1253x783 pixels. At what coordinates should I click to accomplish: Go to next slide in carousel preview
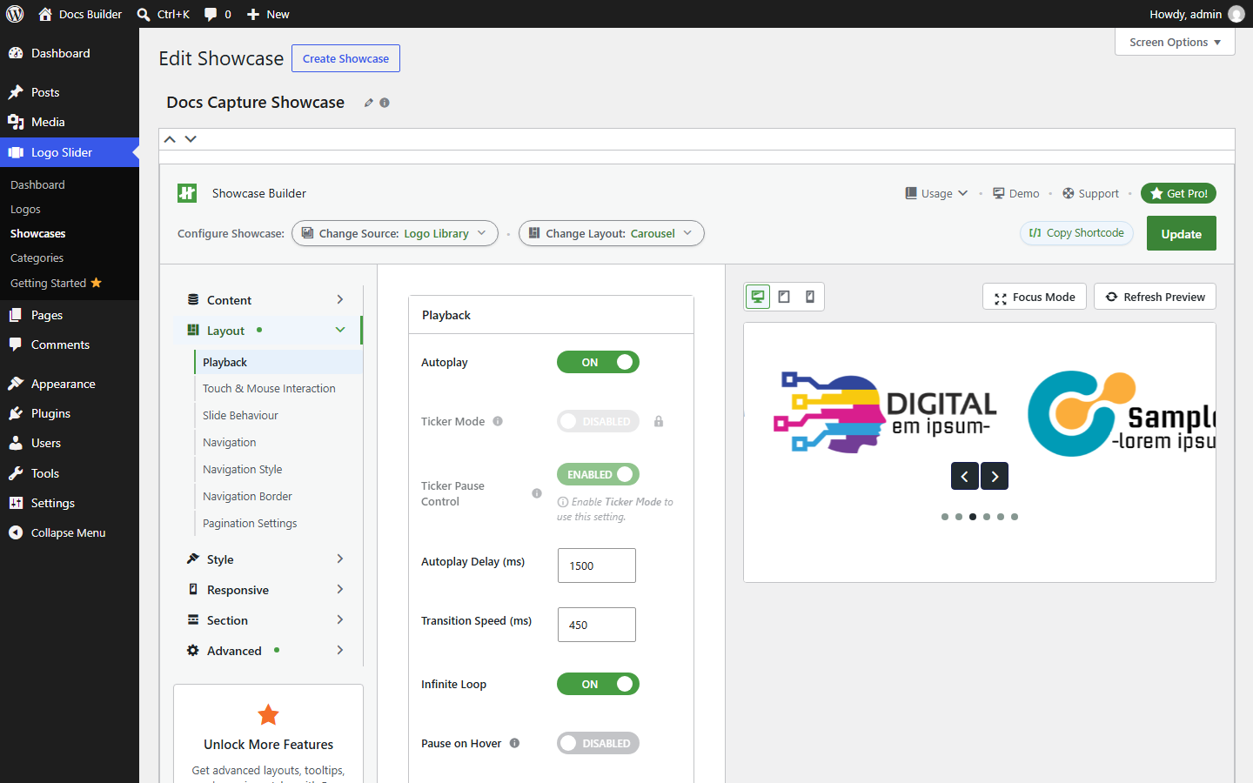click(x=995, y=476)
